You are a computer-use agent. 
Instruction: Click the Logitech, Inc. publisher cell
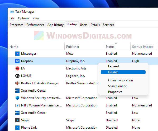coord(76,76)
